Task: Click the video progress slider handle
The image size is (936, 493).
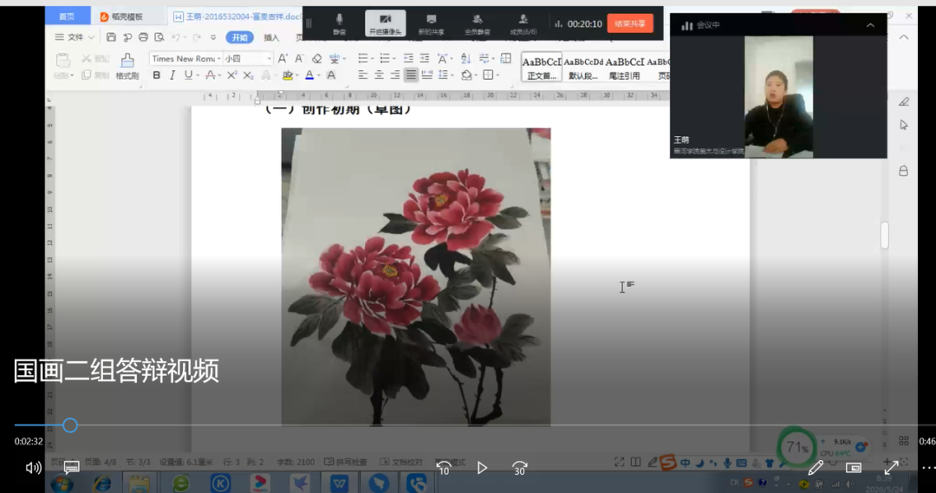Action: tap(70, 425)
